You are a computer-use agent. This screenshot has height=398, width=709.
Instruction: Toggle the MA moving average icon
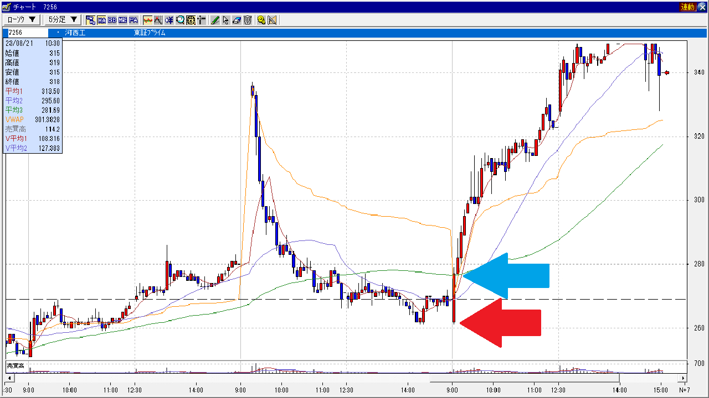coord(101,20)
